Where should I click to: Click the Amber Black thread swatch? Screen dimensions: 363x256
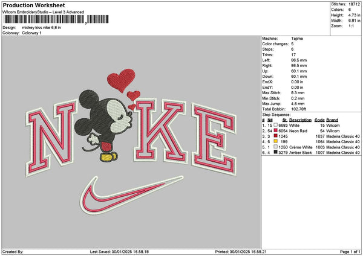pyautogui.click(x=275, y=152)
